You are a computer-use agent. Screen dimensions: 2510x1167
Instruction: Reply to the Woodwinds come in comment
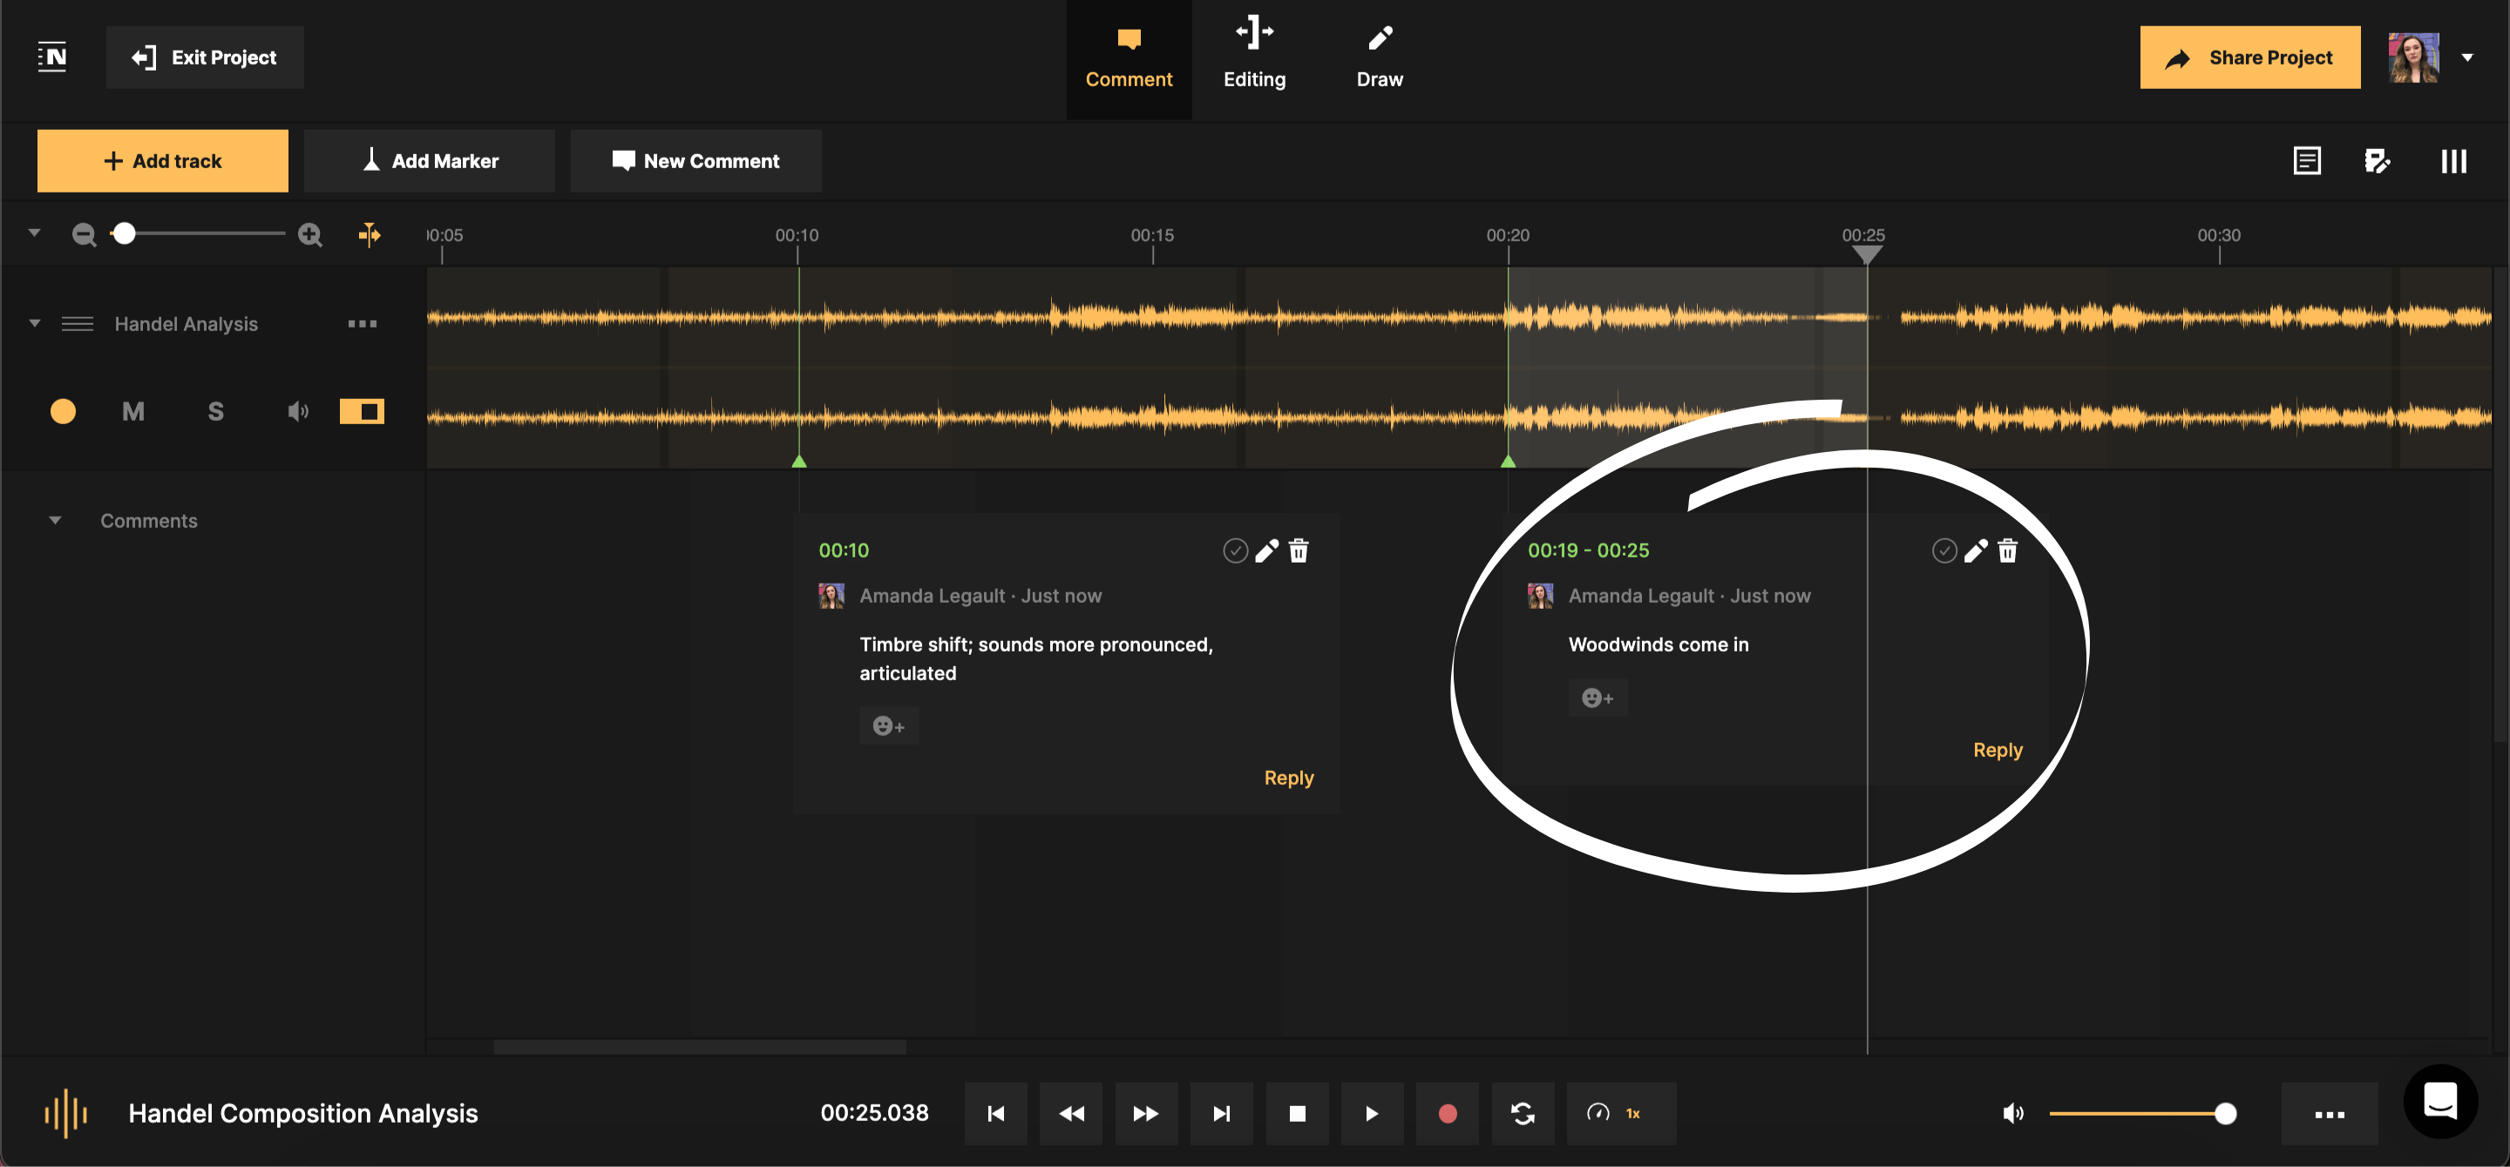1998,750
